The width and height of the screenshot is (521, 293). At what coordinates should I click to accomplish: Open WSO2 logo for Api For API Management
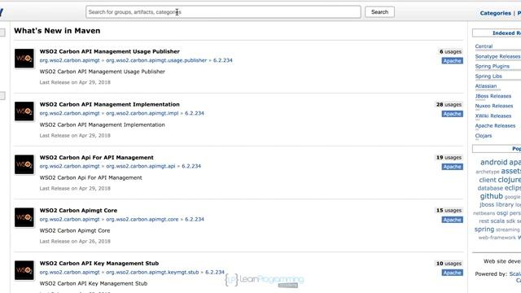[x=24, y=164]
